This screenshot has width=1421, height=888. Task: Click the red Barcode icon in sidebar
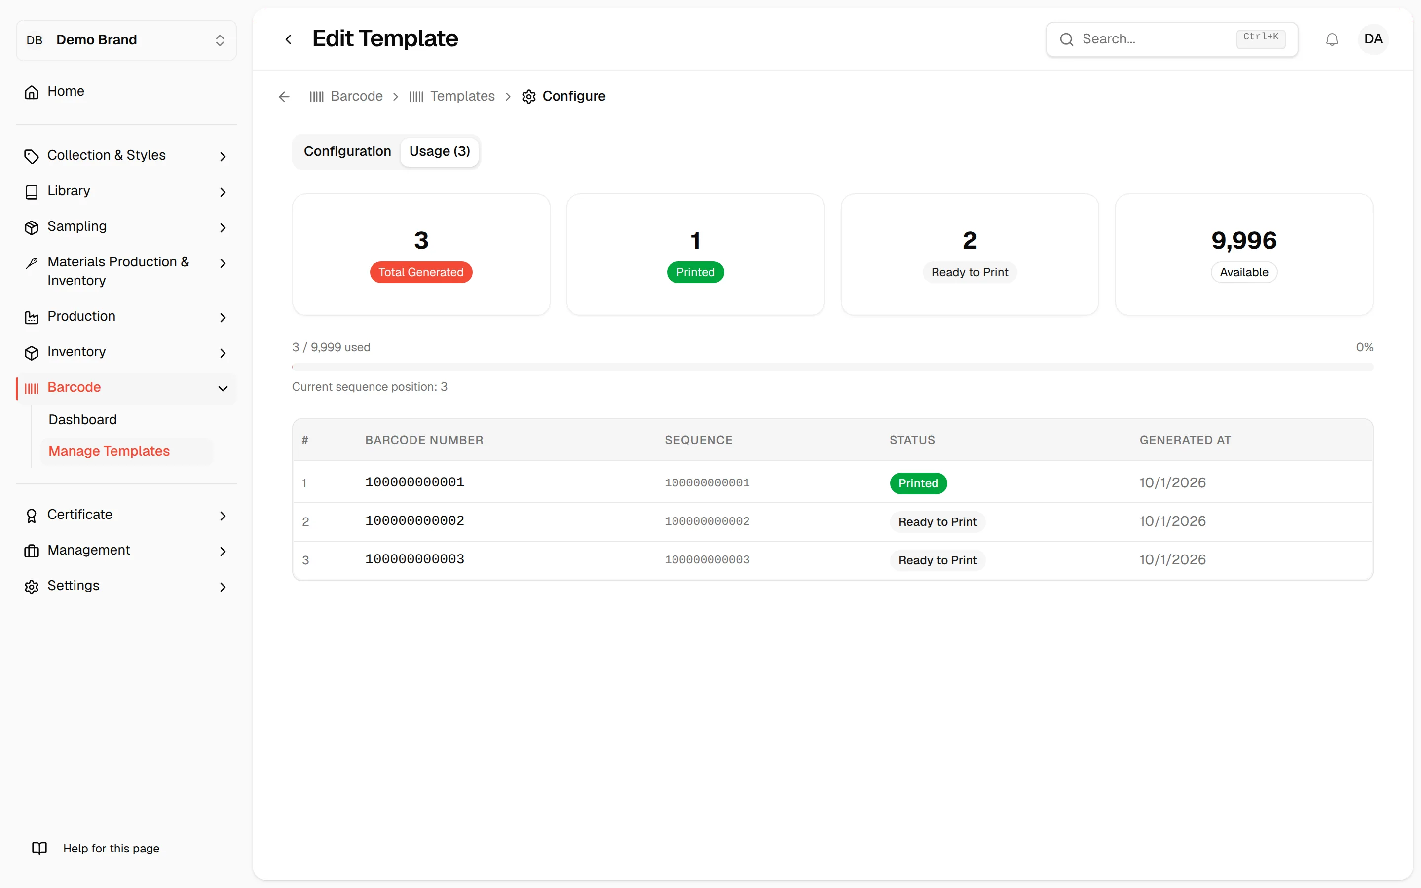pos(32,388)
